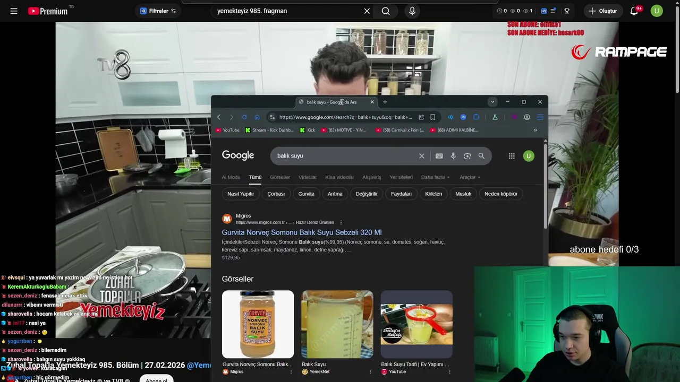Search Google by voice microphone

tap(453, 156)
